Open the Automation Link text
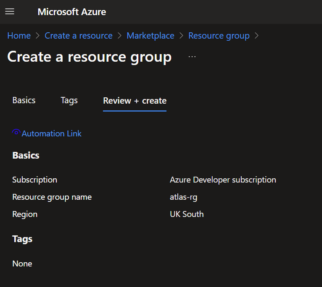 pos(51,134)
